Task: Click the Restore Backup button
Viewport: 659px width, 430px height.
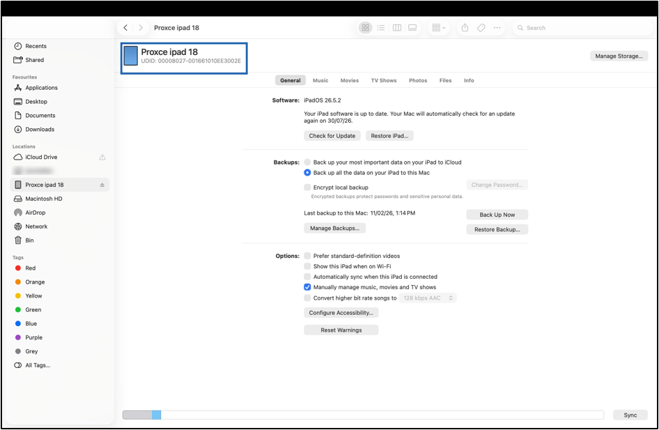Action: 497,229
